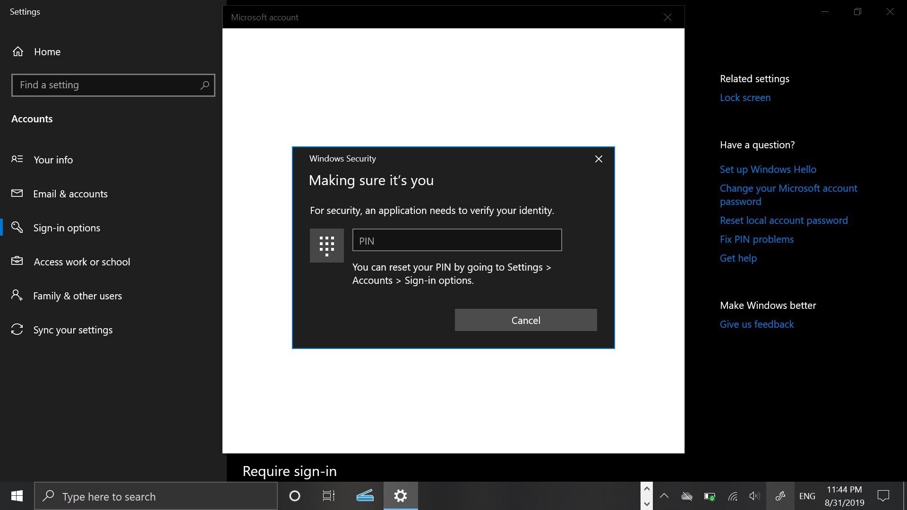Open Cortana from the taskbar circle icon
Viewport: 907px width, 510px height.
(295, 496)
